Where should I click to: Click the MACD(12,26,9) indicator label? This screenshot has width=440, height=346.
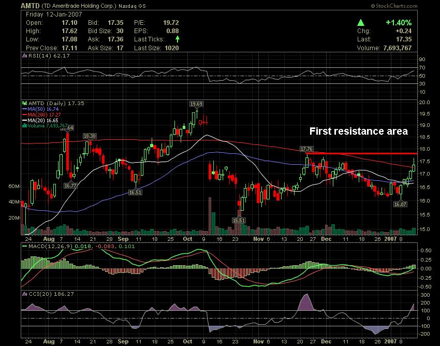[x=51, y=247]
